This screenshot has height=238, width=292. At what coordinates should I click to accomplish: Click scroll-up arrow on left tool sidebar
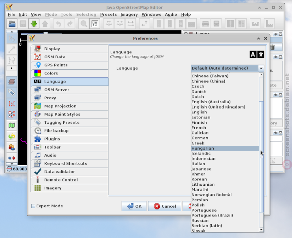tap(12, 32)
